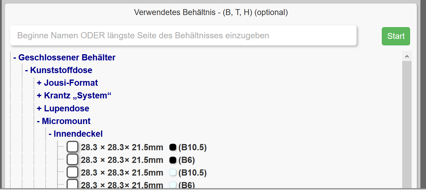Collapse the Micromount node
This screenshot has height=190, width=426.
(x=64, y=121)
